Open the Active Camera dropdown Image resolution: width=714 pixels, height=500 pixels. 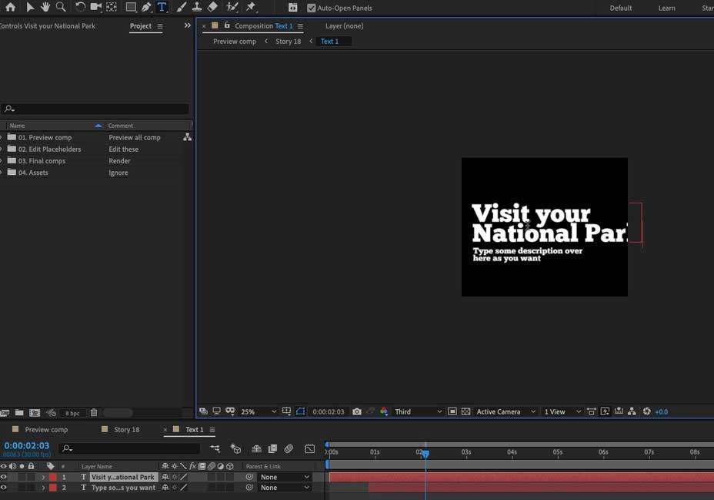(505, 411)
